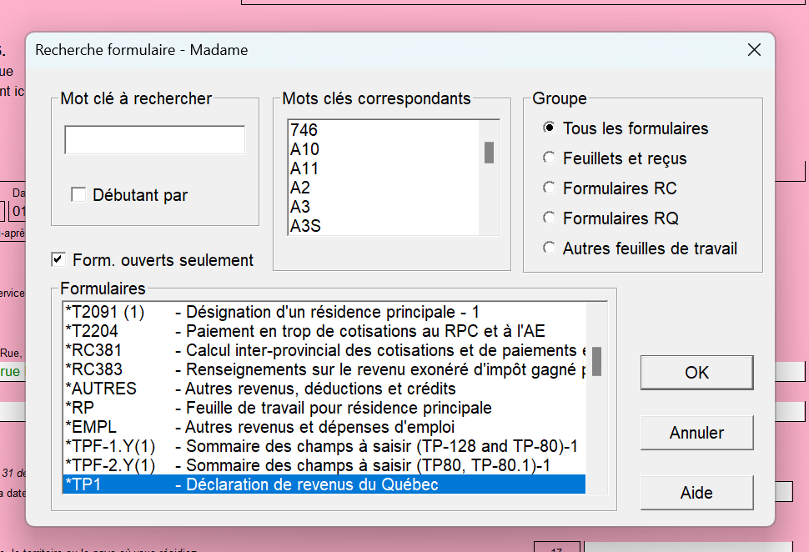Select Formulaires RC radio option

(x=549, y=188)
